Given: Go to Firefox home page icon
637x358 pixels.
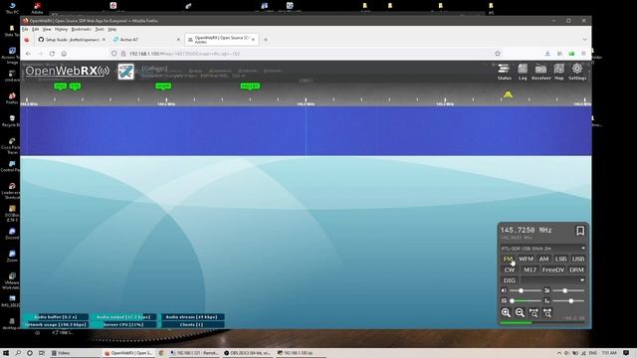Looking at the screenshot, I should [x=64, y=54].
